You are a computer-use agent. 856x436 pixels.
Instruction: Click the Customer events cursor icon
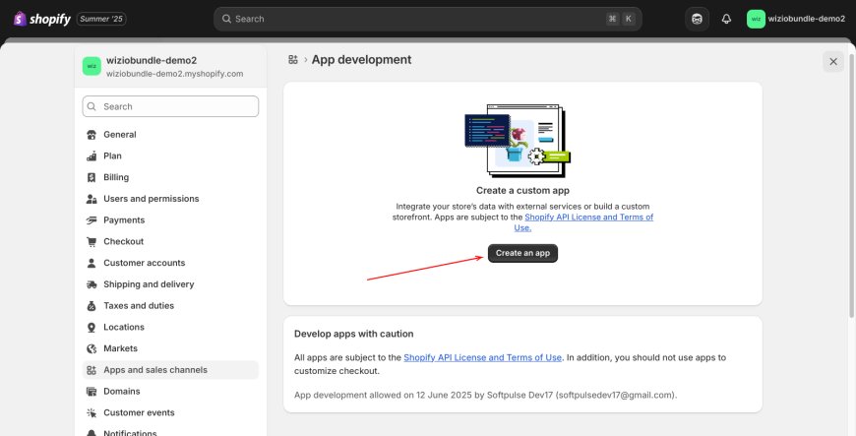coord(92,412)
